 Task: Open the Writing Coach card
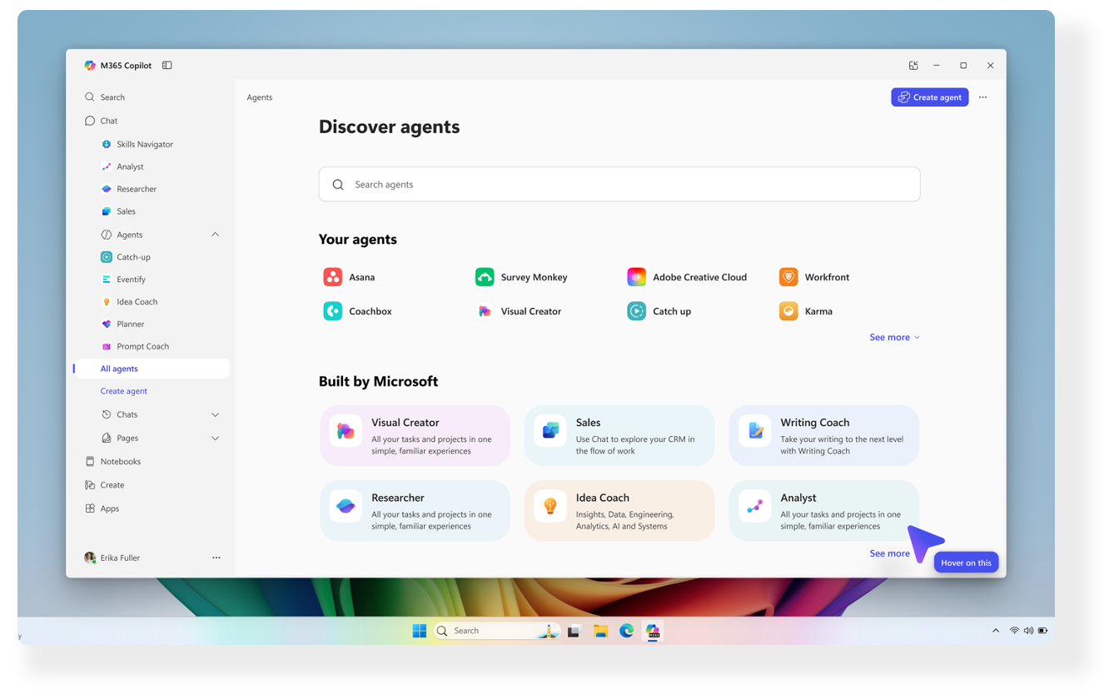[x=824, y=435]
